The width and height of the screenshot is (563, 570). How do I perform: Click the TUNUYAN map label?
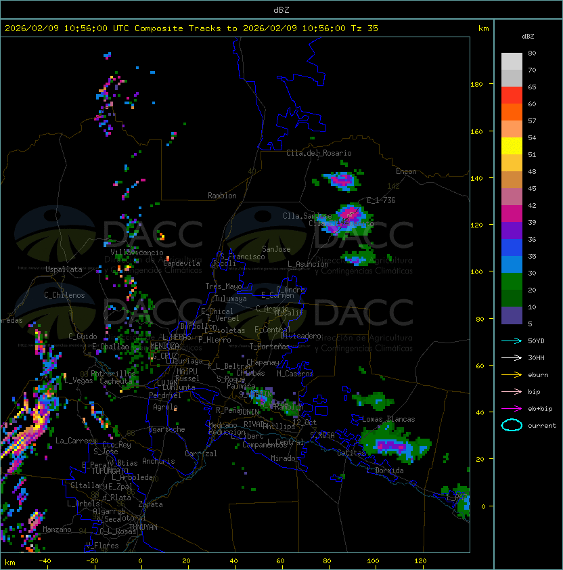(143, 527)
